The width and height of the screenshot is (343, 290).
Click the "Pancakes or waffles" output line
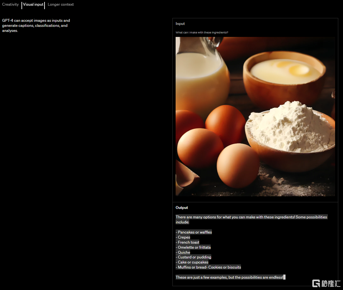pyautogui.click(x=194, y=232)
